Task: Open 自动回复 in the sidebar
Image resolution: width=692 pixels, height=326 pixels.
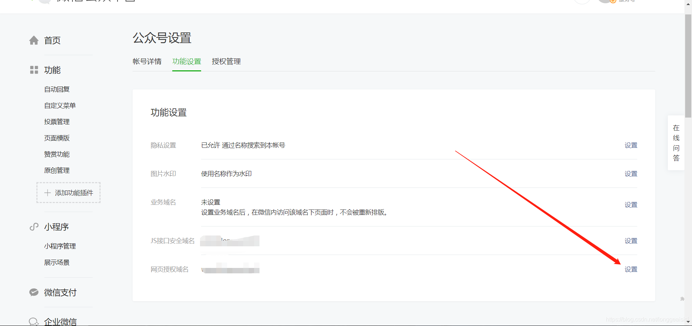Action: (x=57, y=89)
